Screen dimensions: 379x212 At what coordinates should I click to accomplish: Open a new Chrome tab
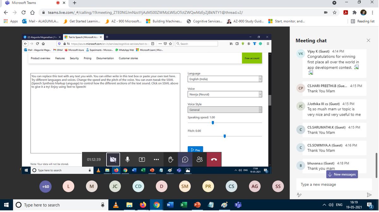75,3
